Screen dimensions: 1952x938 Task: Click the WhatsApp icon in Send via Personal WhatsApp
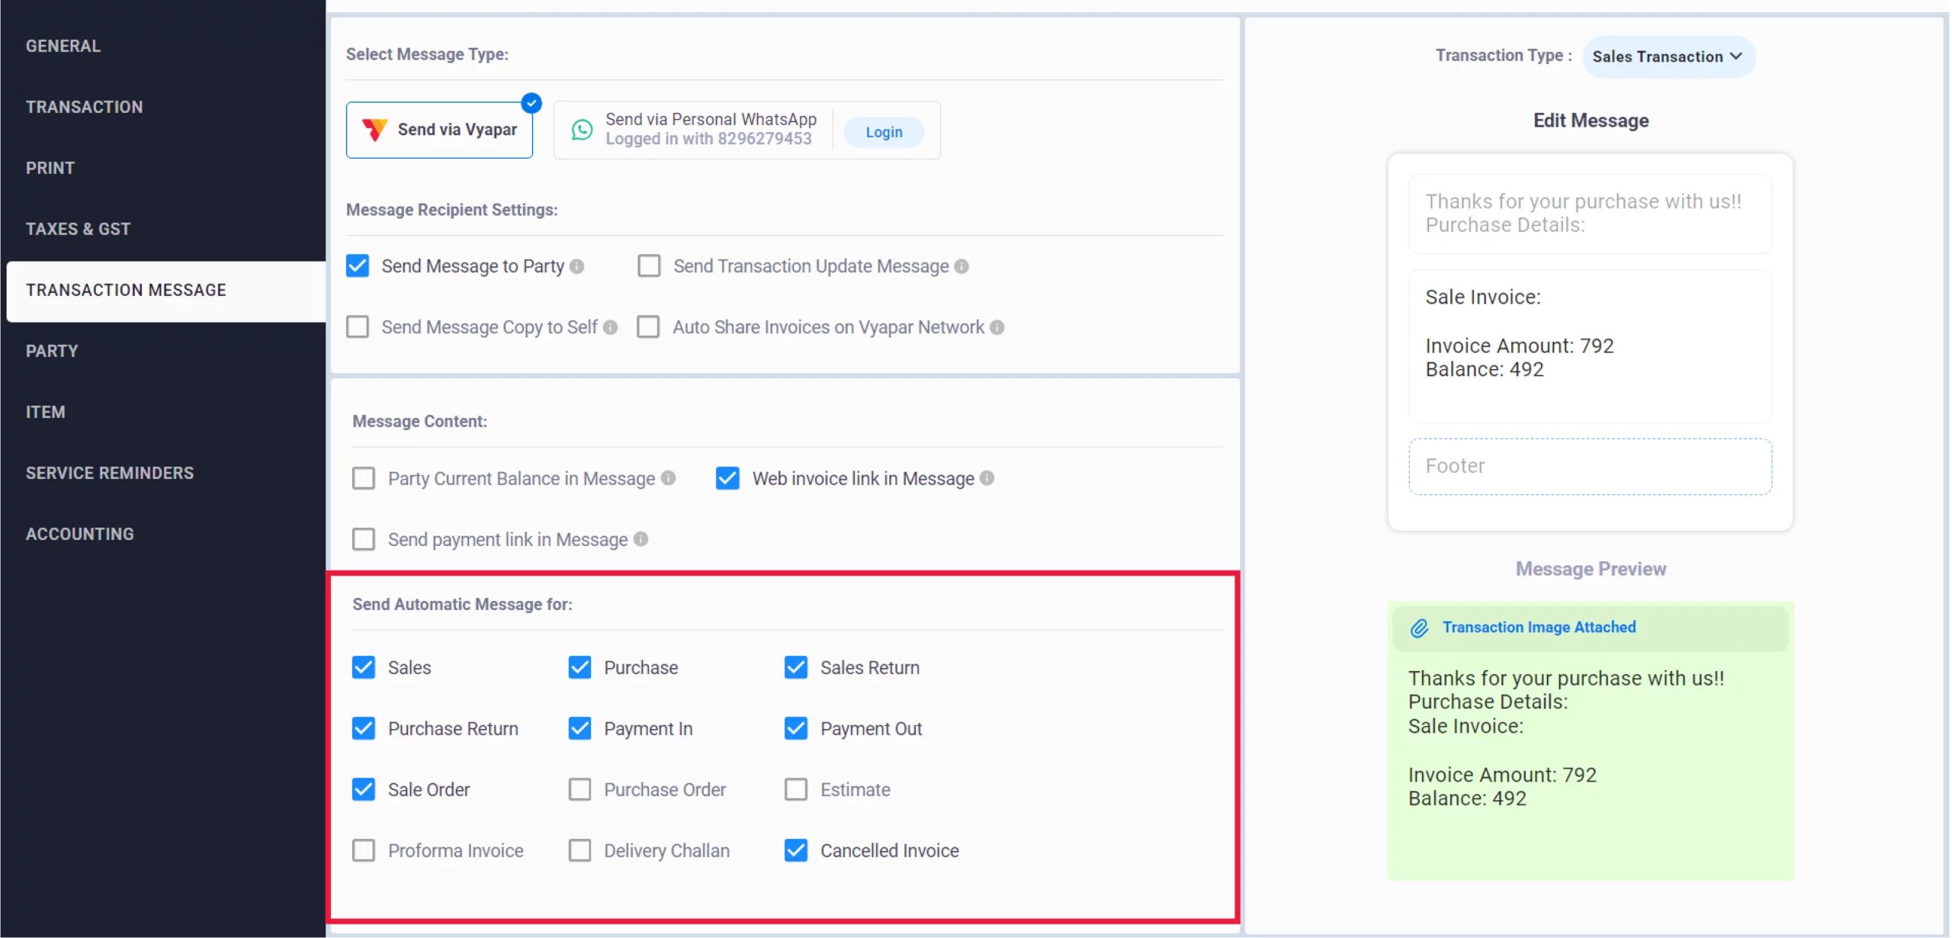click(582, 130)
